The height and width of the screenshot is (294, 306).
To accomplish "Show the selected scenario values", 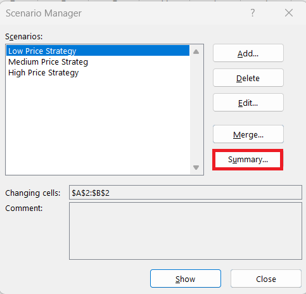I will click(x=186, y=279).
